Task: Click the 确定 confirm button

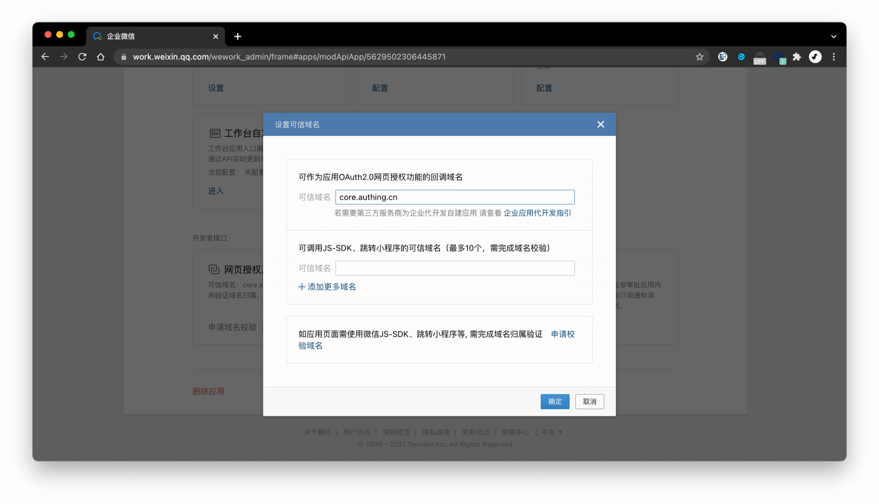Action: pyautogui.click(x=554, y=401)
